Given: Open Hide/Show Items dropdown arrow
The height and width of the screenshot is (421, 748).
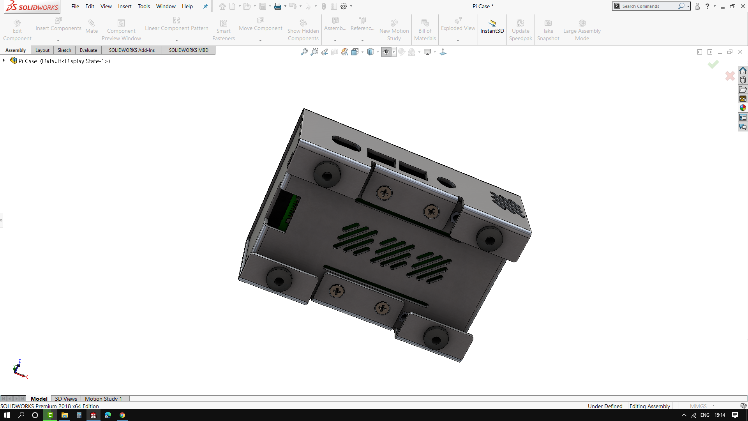Looking at the screenshot, I should click(x=394, y=52).
